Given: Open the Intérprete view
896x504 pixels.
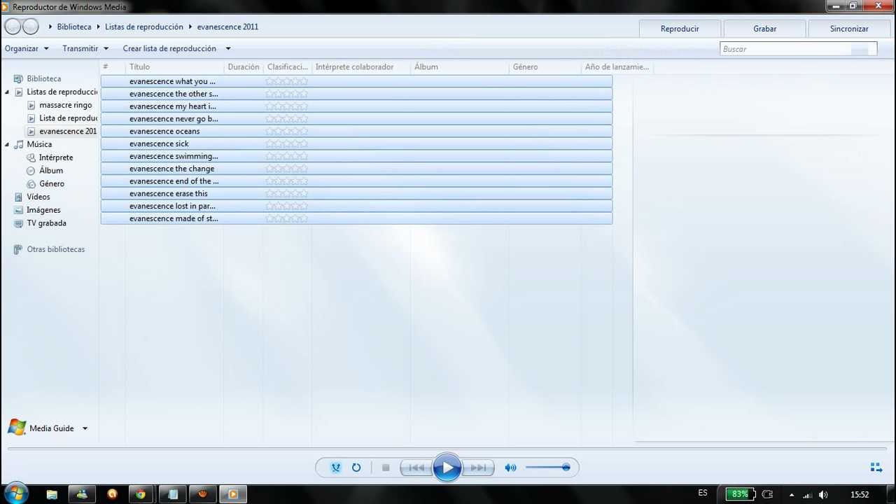Looking at the screenshot, I should tap(55, 157).
